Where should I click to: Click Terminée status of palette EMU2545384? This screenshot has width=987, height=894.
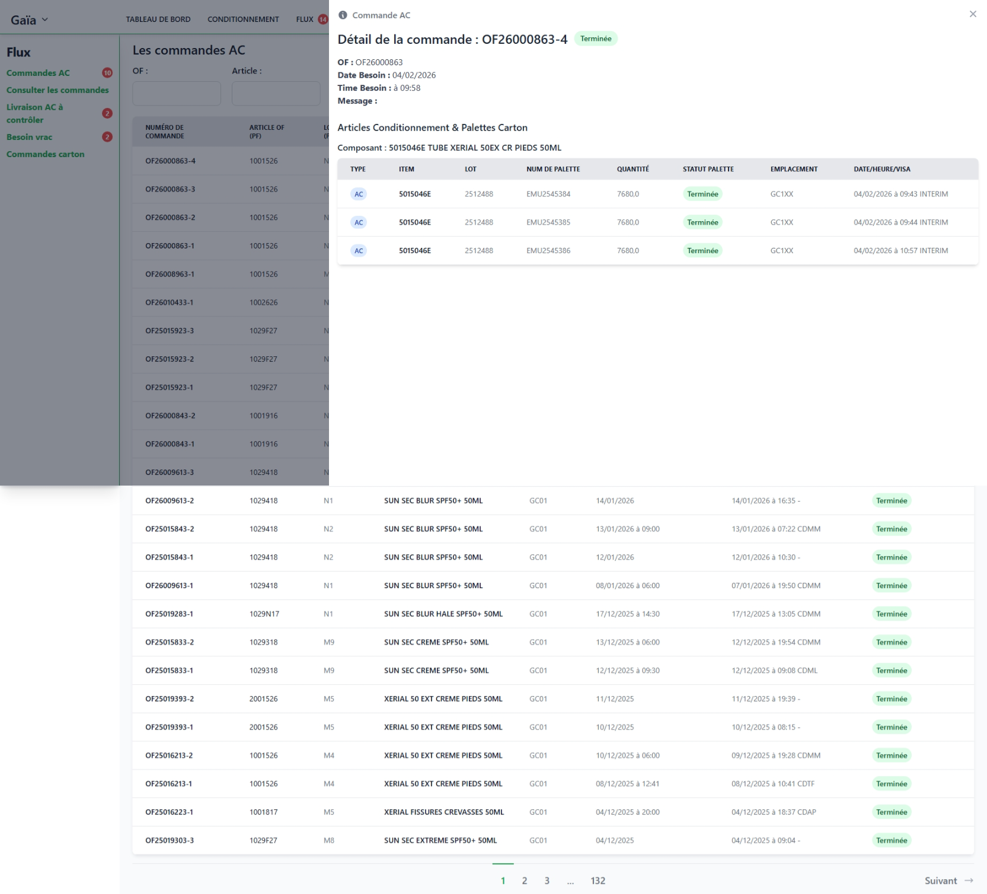702,194
